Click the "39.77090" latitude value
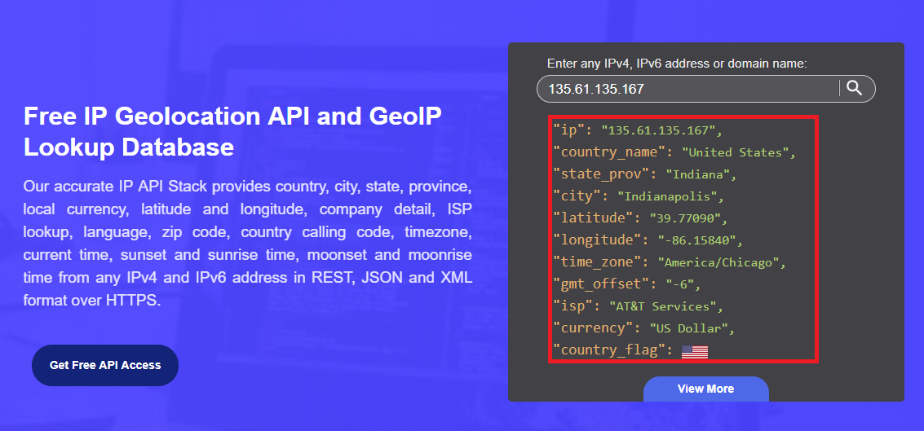The width and height of the screenshot is (924, 431). pos(685,218)
